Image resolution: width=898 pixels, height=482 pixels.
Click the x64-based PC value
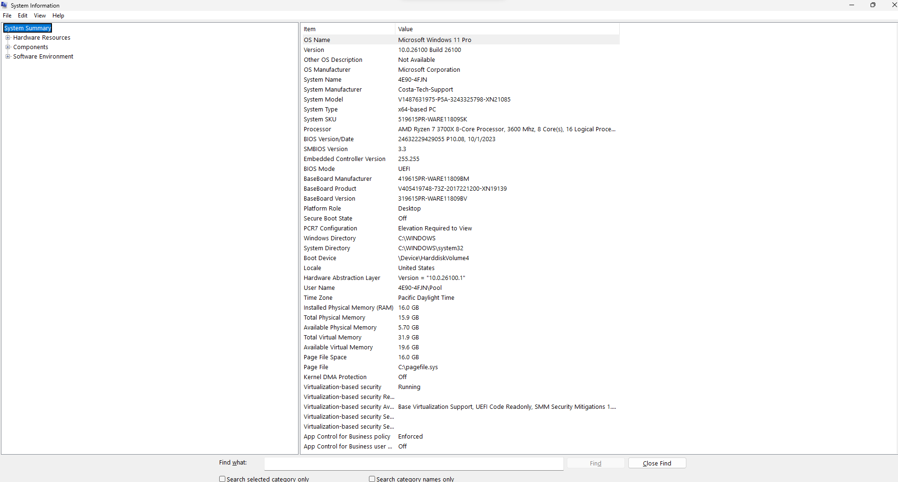pyautogui.click(x=417, y=110)
